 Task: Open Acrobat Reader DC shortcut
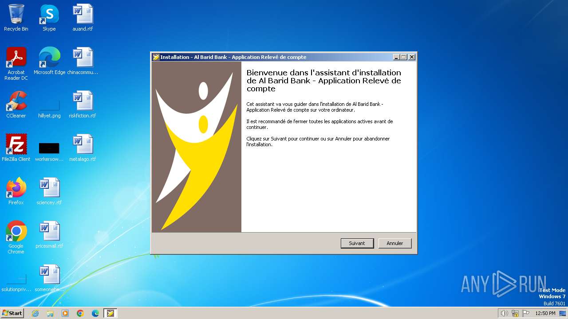[x=16, y=63]
